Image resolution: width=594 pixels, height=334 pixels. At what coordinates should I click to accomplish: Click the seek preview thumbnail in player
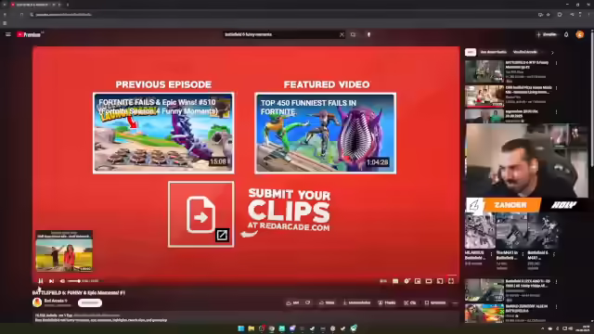tap(64, 250)
